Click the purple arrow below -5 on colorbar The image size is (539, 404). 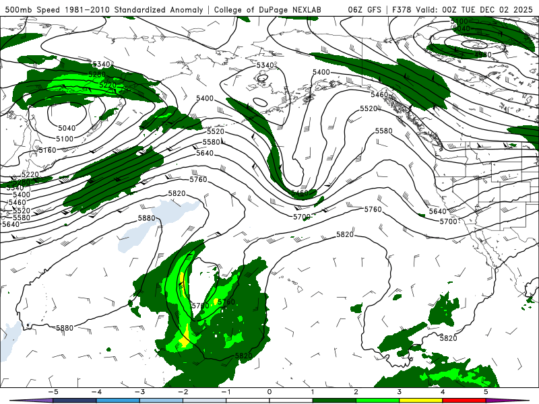click(31, 401)
